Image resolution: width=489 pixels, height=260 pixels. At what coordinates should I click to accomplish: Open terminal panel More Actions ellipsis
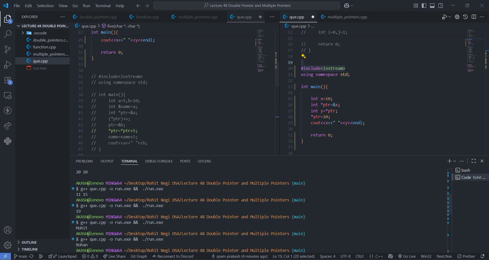coord(462,161)
